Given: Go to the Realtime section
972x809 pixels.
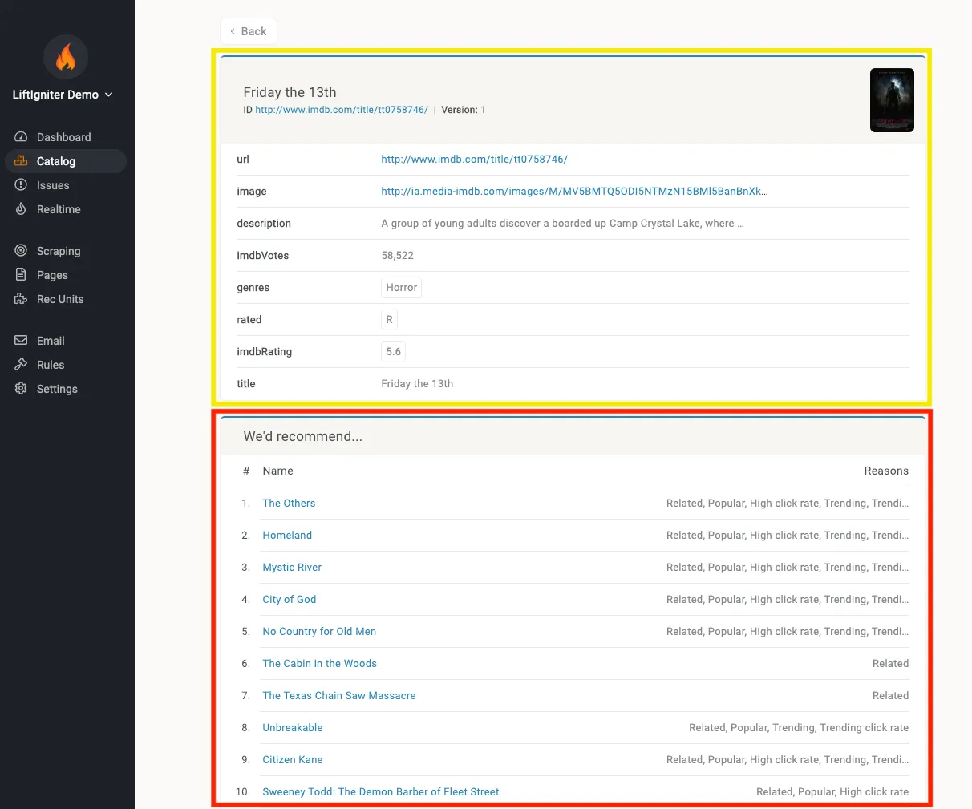Looking at the screenshot, I should (66, 209).
